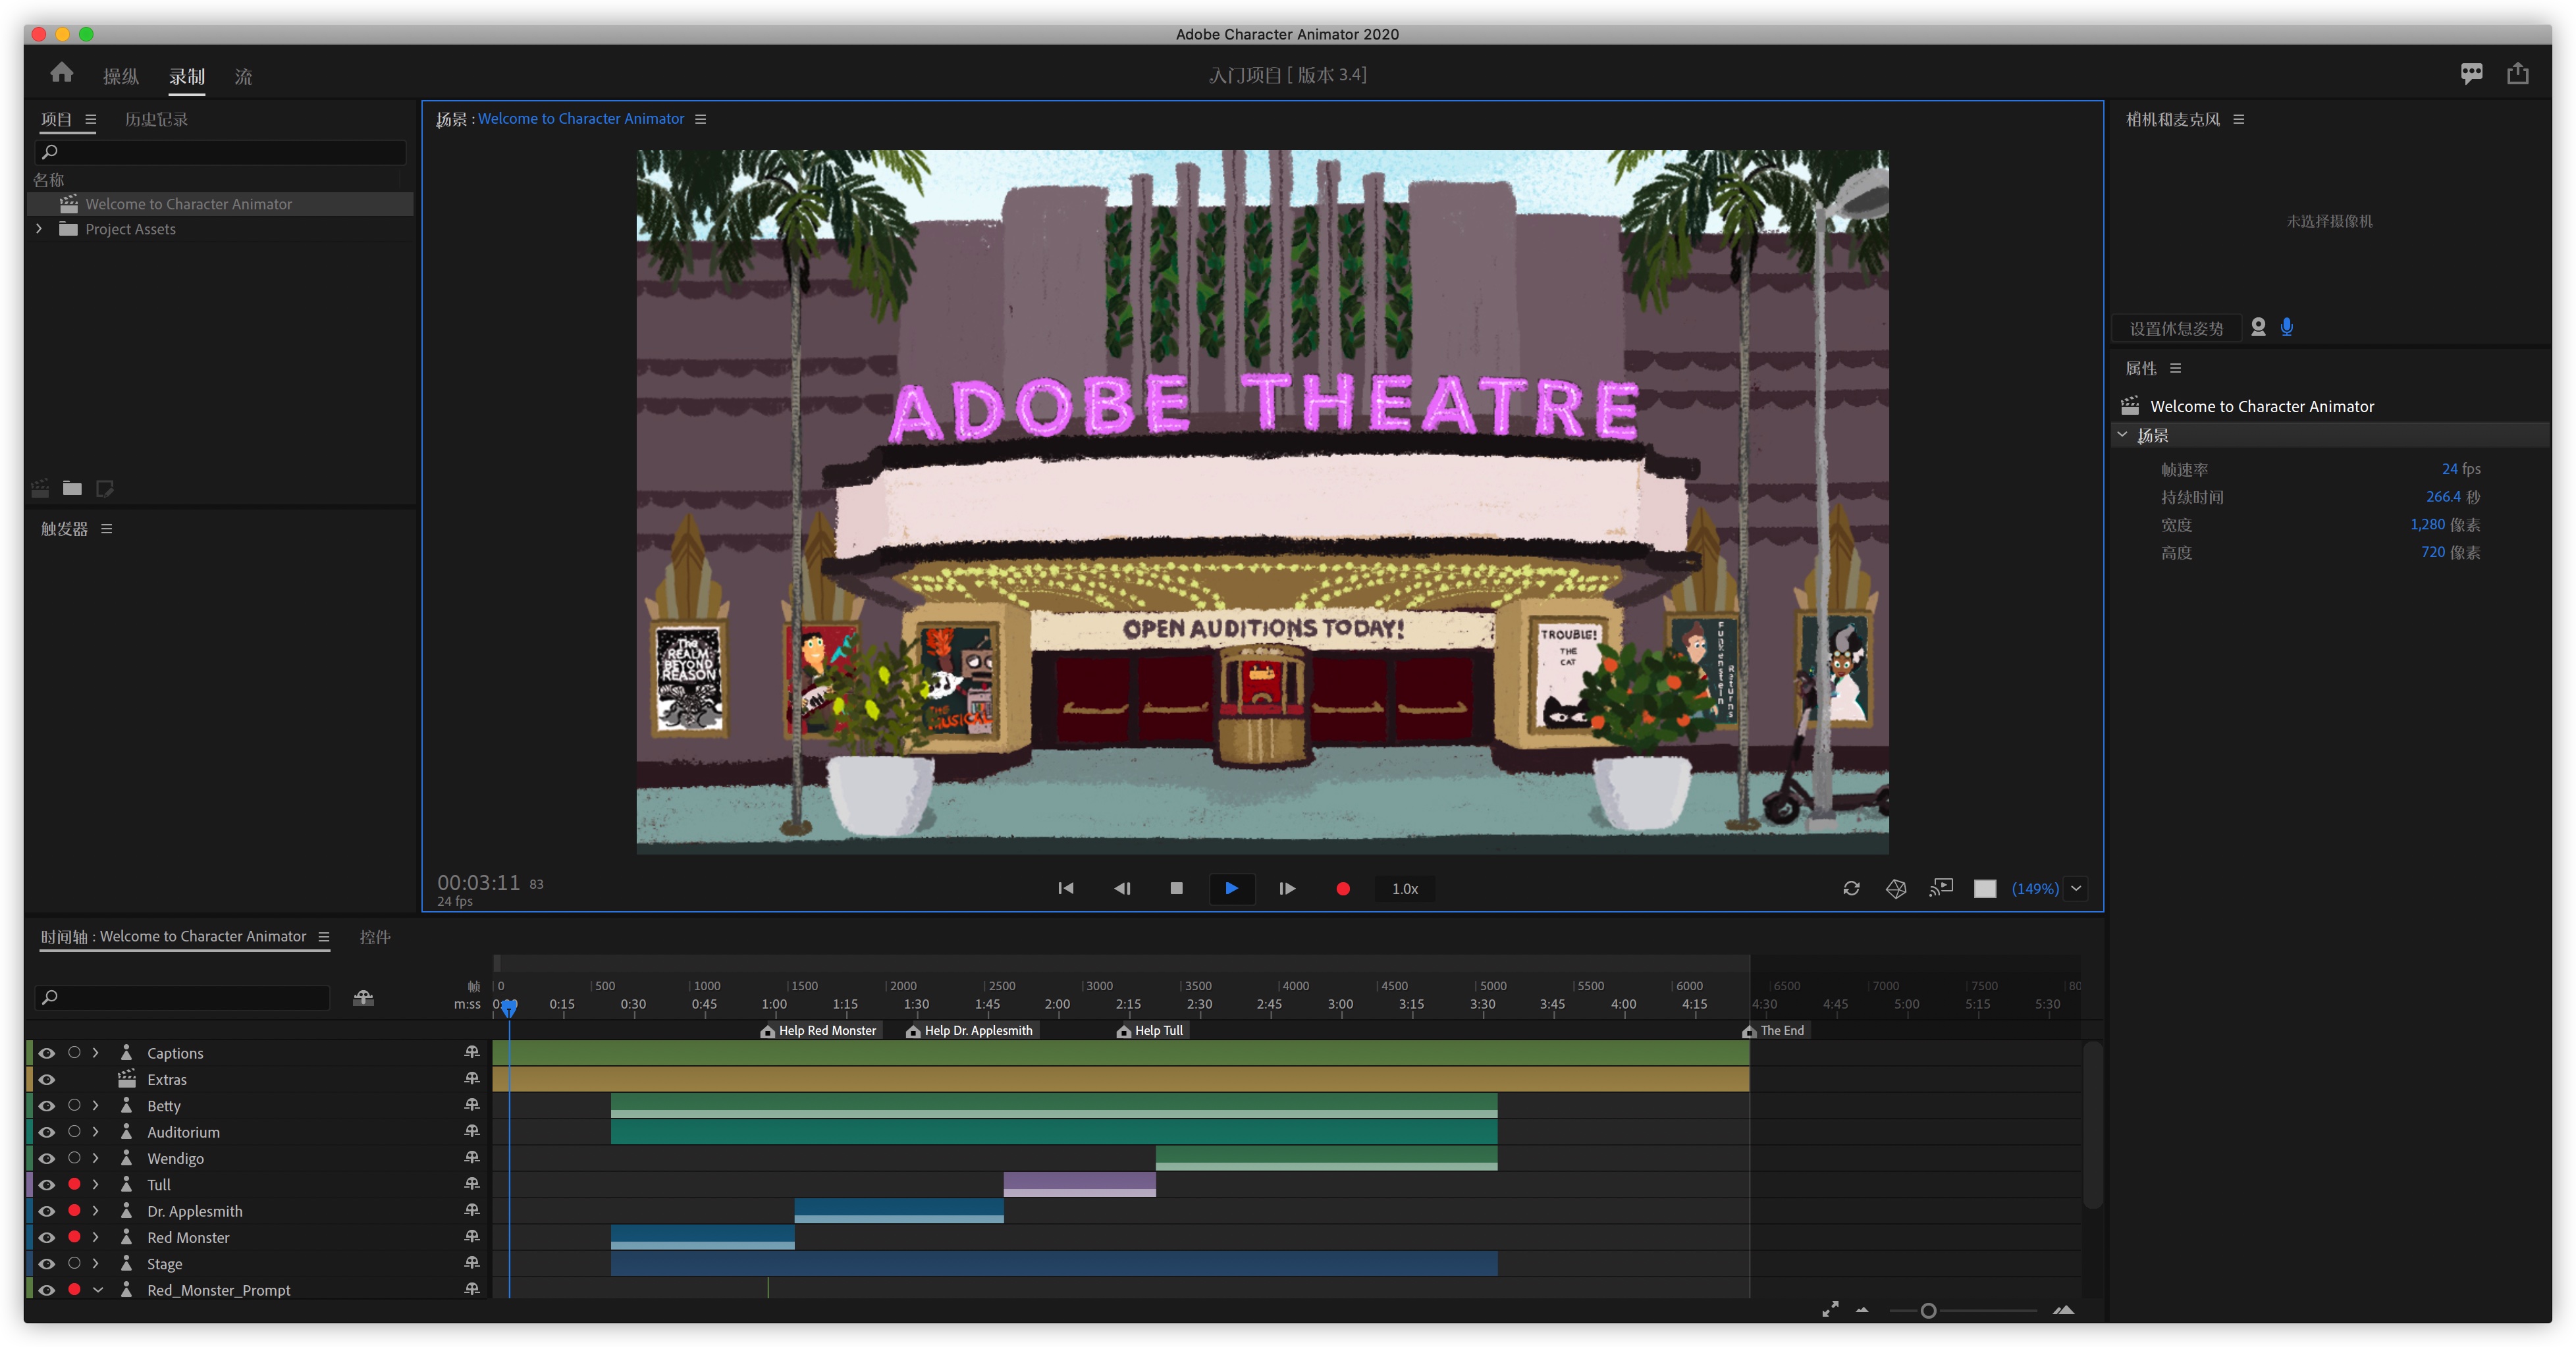2576x1347 pixels.
Task: Click the edit note icon in Project panel
Action: [x=104, y=488]
